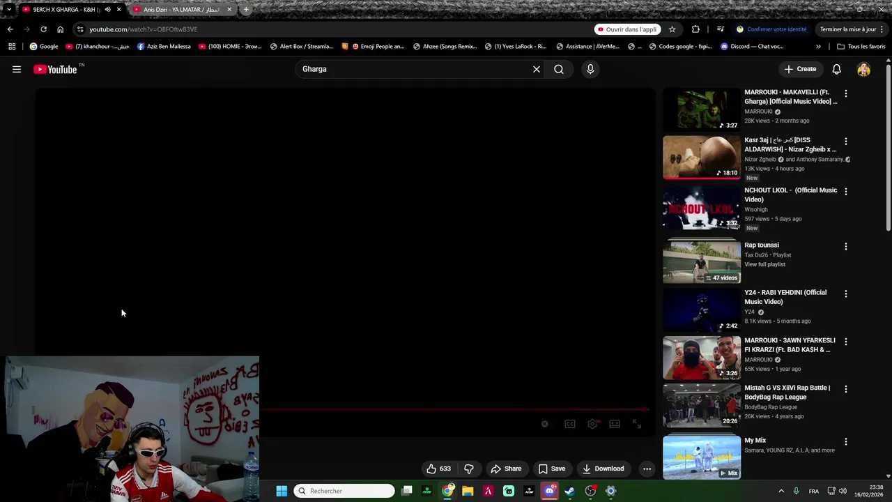Toggle the autoplay switch in player

pyautogui.click(x=545, y=424)
